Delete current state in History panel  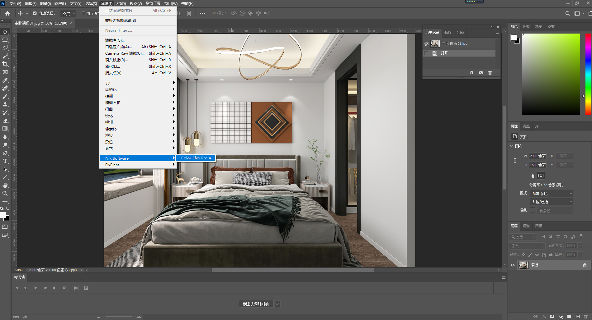point(490,73)
